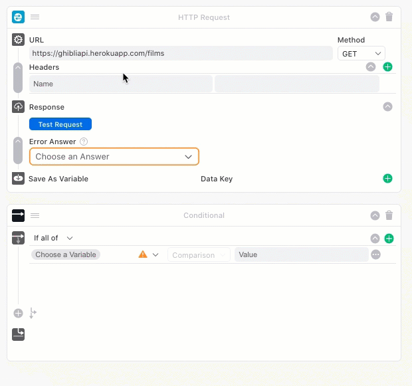This screenshot has height=386, width=412.
Task: Collapse the Response section
Action: (x=388, y=107)
